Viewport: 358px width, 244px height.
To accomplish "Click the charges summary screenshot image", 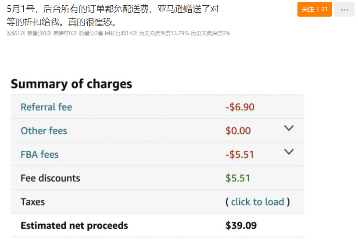I will coord(158,157).
